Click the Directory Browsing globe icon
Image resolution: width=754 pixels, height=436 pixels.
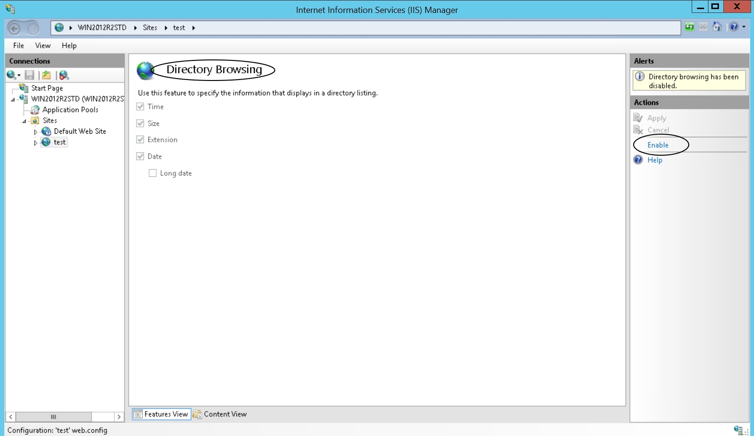coord(145,70)
